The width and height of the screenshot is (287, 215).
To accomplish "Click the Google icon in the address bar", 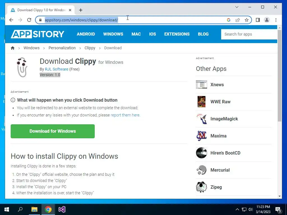I will click(x=229, y=20).
